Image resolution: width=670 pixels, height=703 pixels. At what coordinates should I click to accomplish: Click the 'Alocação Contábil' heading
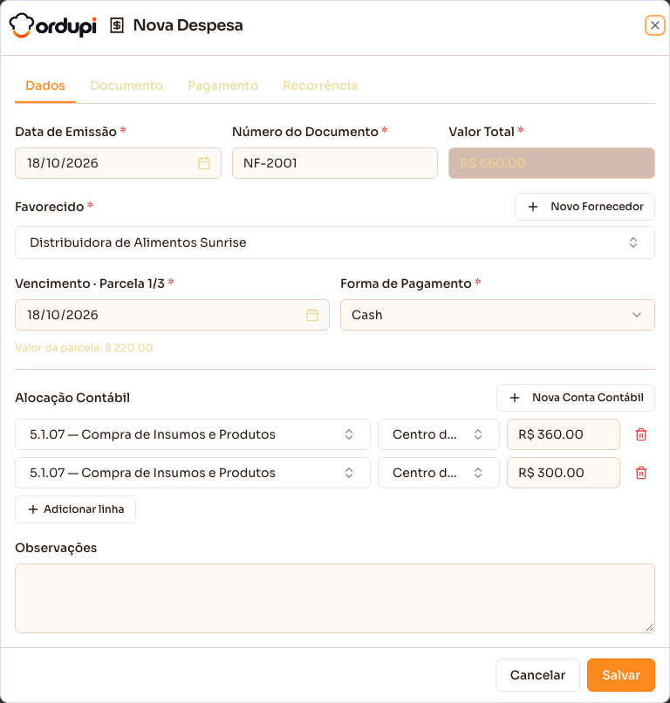[72, 398]
